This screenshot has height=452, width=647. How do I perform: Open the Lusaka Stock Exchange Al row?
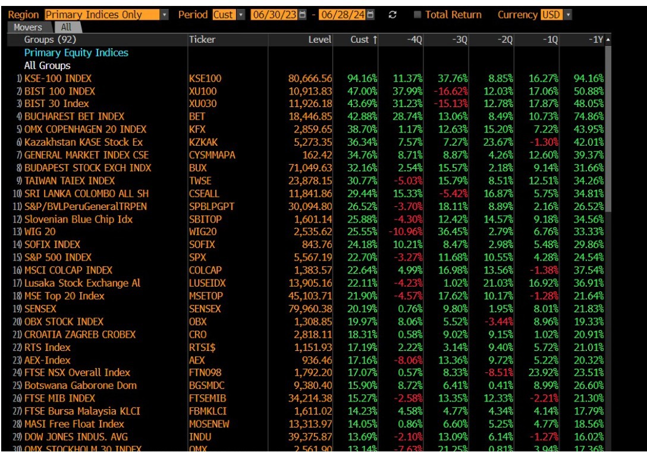[x=306, y=283]
